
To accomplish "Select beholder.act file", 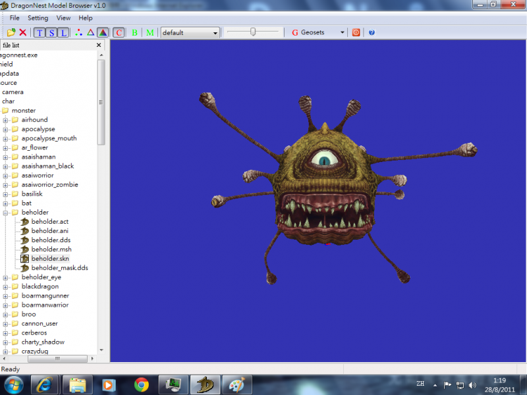I will click(50, 221).
